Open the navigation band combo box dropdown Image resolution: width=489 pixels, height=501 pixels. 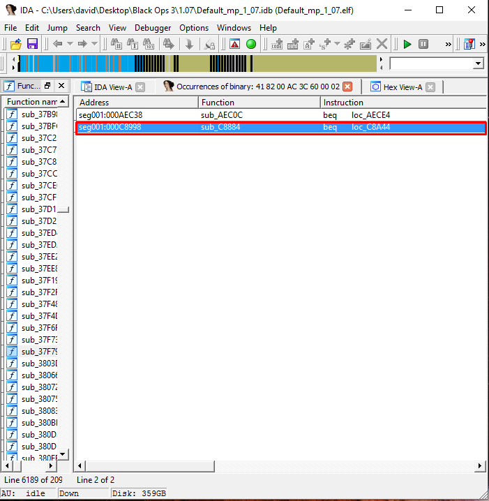point(478,63)
